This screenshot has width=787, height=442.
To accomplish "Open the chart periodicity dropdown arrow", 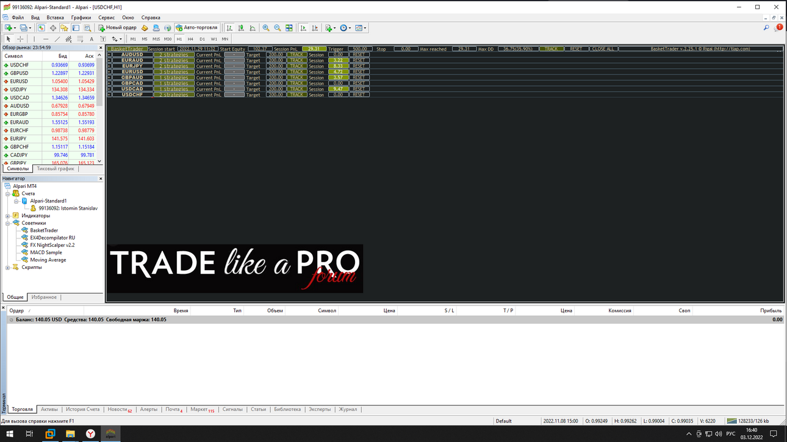I will (x=349, y=28).
